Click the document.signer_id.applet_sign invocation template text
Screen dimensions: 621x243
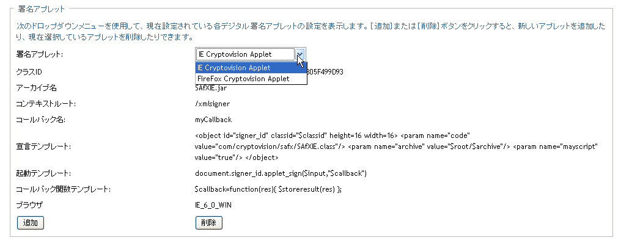click(x=282, y=173)
